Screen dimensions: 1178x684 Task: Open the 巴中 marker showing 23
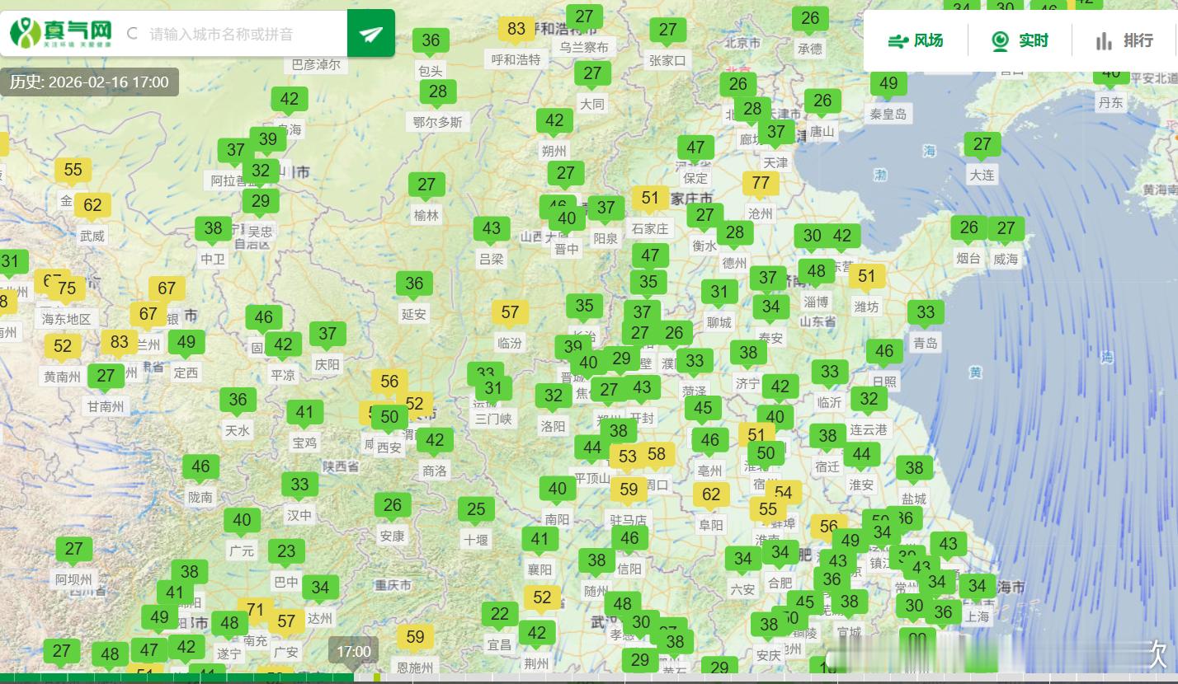pyautogui.click(x=286, y=554)
